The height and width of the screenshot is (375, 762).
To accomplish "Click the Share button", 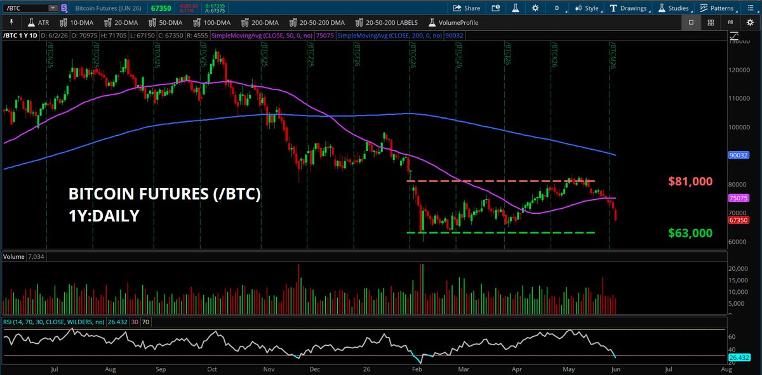I will pyautogui.click(x=467, y=8).
